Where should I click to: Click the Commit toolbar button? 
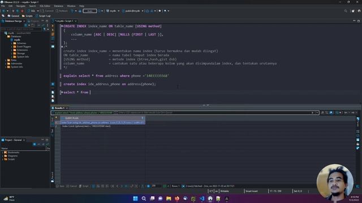(48, 11)
